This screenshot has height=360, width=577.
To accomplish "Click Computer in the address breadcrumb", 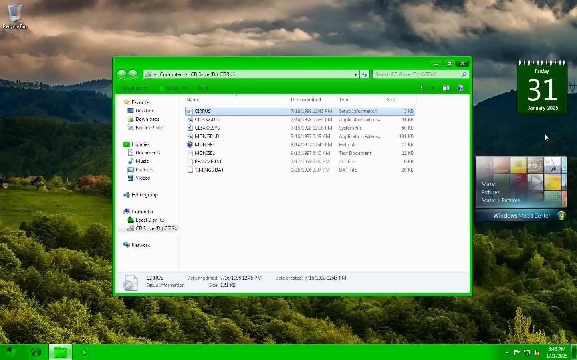I will tap(171, 74).
